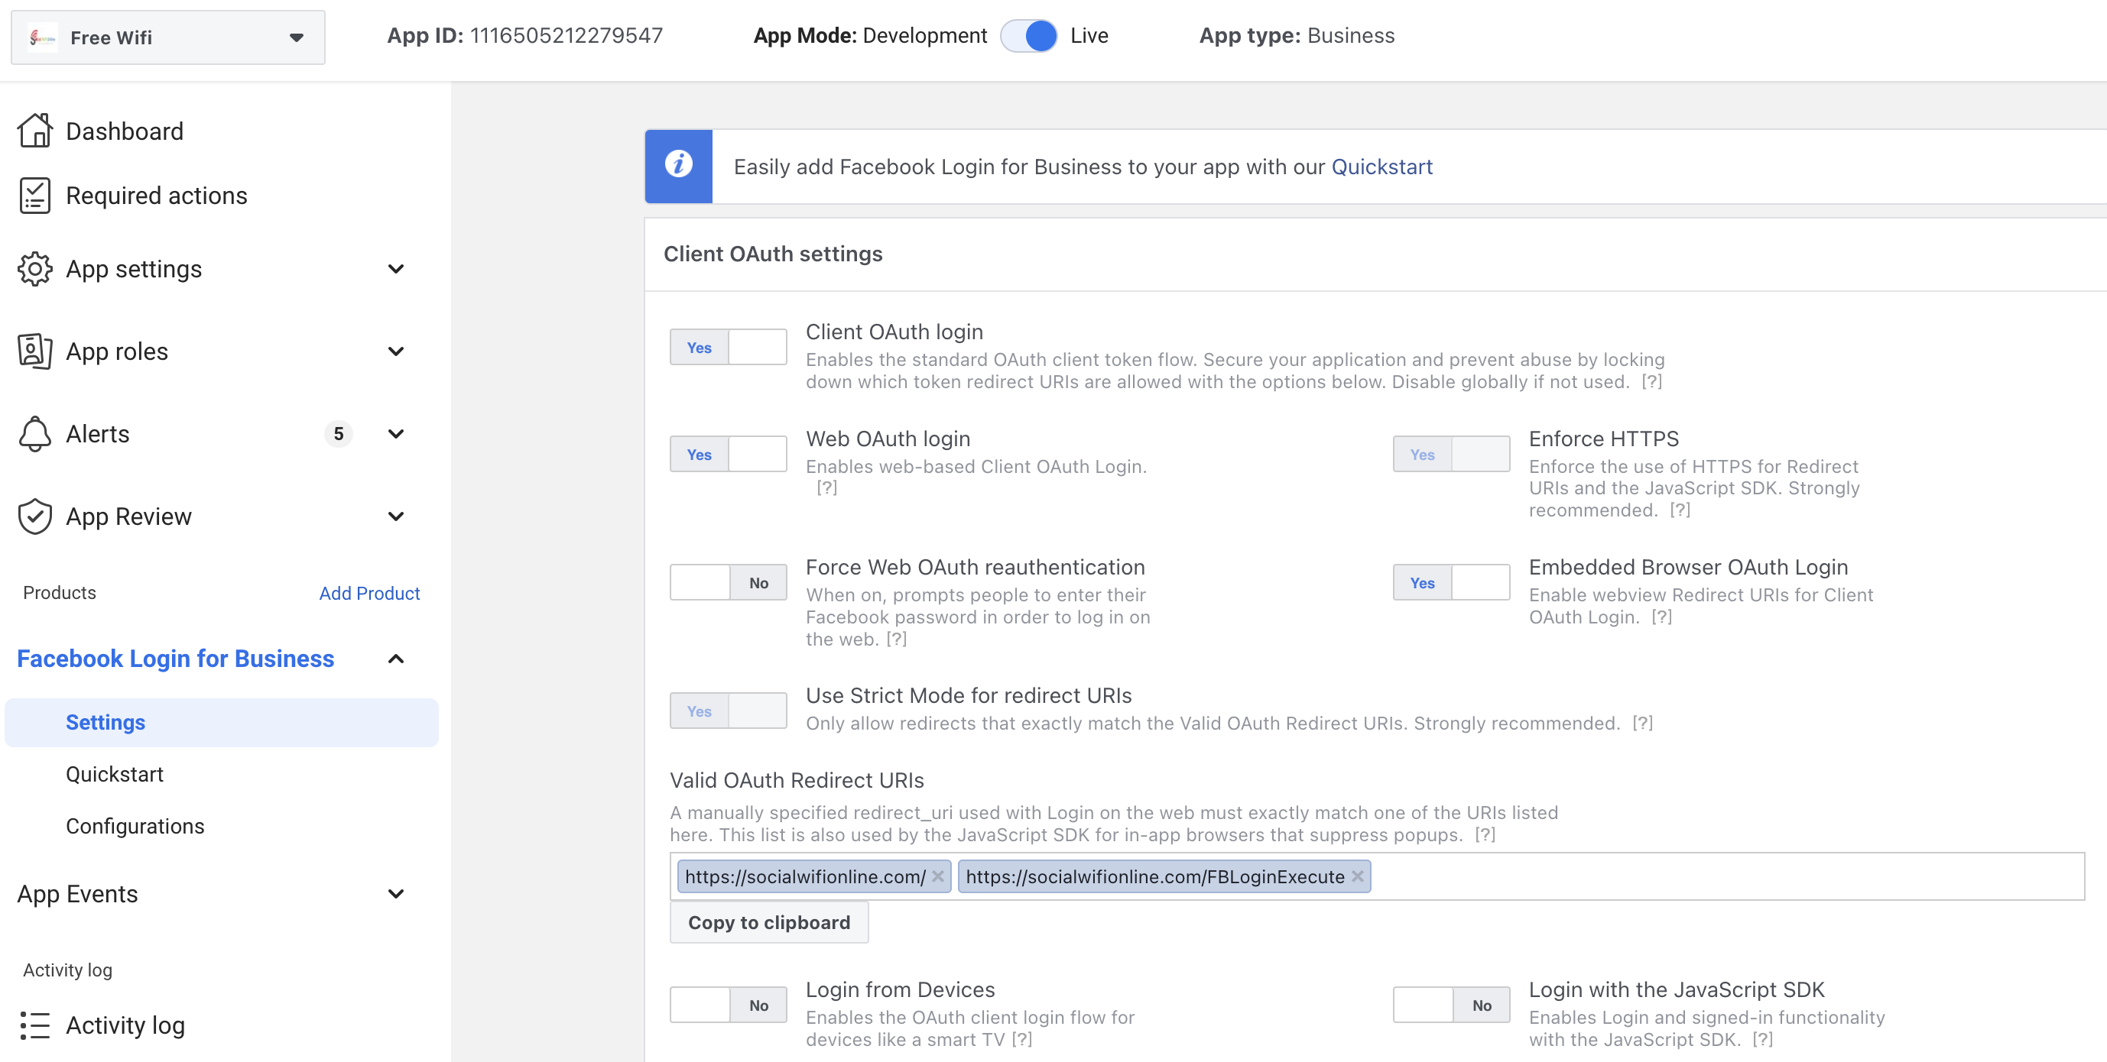Toggle Enforce HTTPS switch
The width and height of the screenshot is (2107, 1062).
point(1451,455)
